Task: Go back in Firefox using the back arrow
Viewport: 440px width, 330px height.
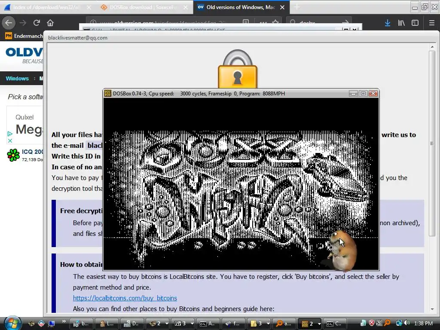Action: pyautogui.click(x=9, y=23)
